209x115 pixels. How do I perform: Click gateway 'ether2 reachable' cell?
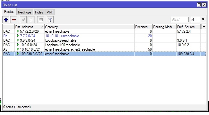89,54
